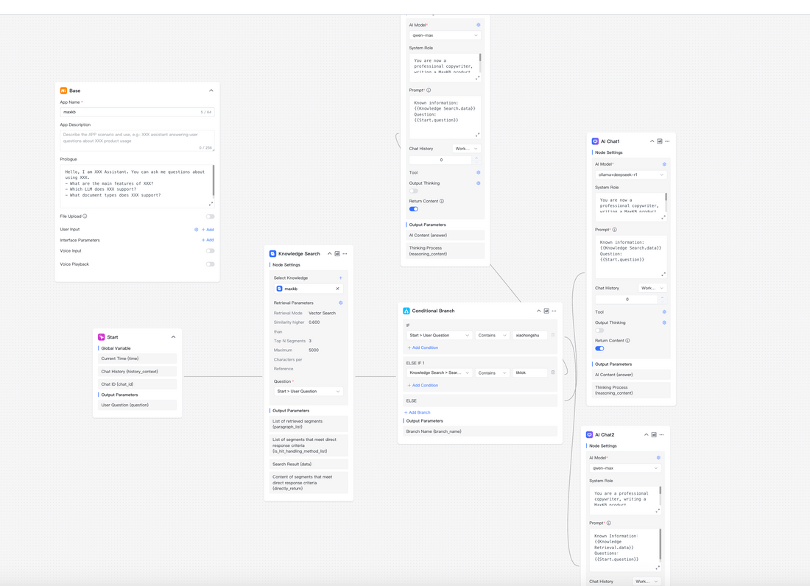810x586 pixels.
Task: Click Add Condition under IF block
Action: [423, 347]
